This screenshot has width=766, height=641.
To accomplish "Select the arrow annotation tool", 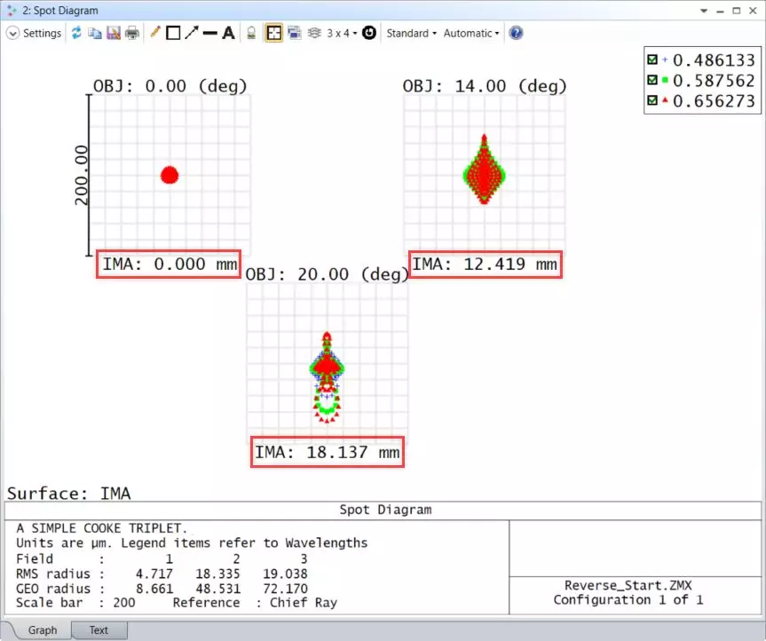I will [x=191, y=33].
